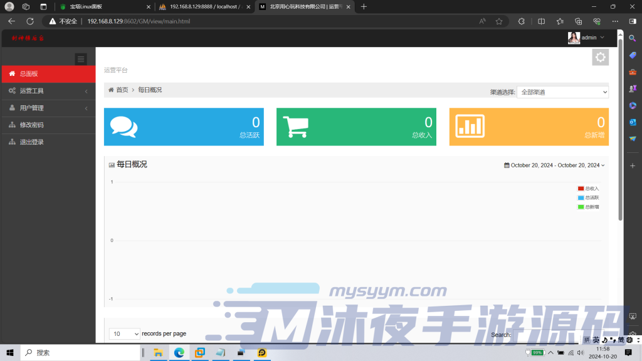Open the 全部渠道 channel selection dropdown
The image size is (642, 361).
point(562,92)
